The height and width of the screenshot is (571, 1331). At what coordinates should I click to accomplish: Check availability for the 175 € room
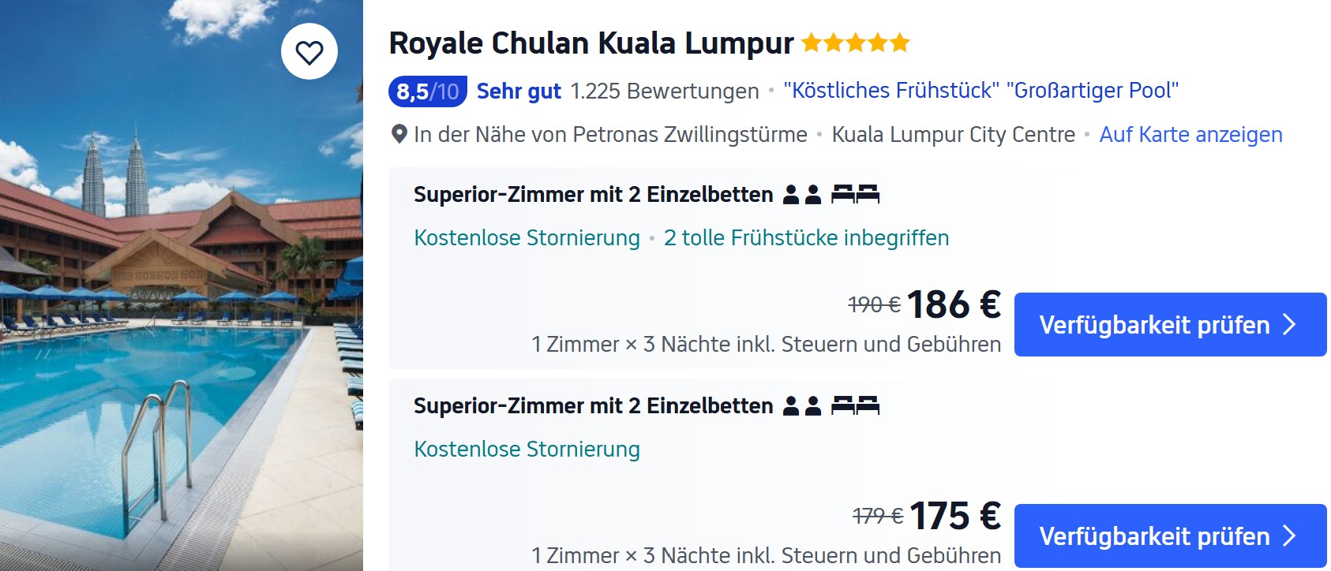[1154, 536]
